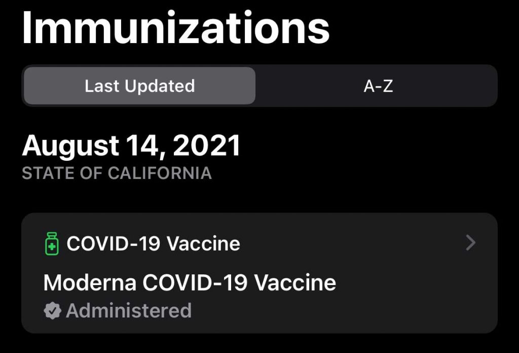This screenshot has height=353, width=519.
Task: Open the Moderna COVID-19 Vaccine record
Action: (x=190, y=283)
